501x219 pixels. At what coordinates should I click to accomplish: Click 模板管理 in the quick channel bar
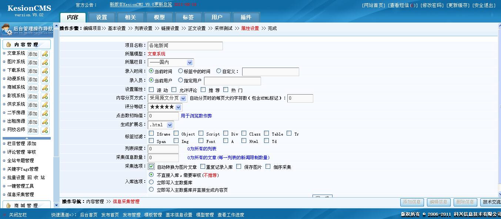pos(153,215)
